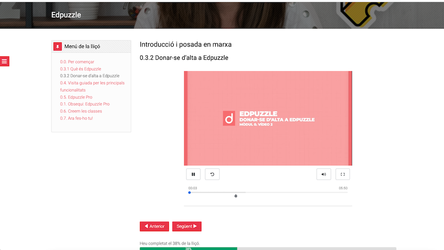Click the Heu completat el 38% text
This screenshot has width=444, height=250.
(x=169, y=243)
